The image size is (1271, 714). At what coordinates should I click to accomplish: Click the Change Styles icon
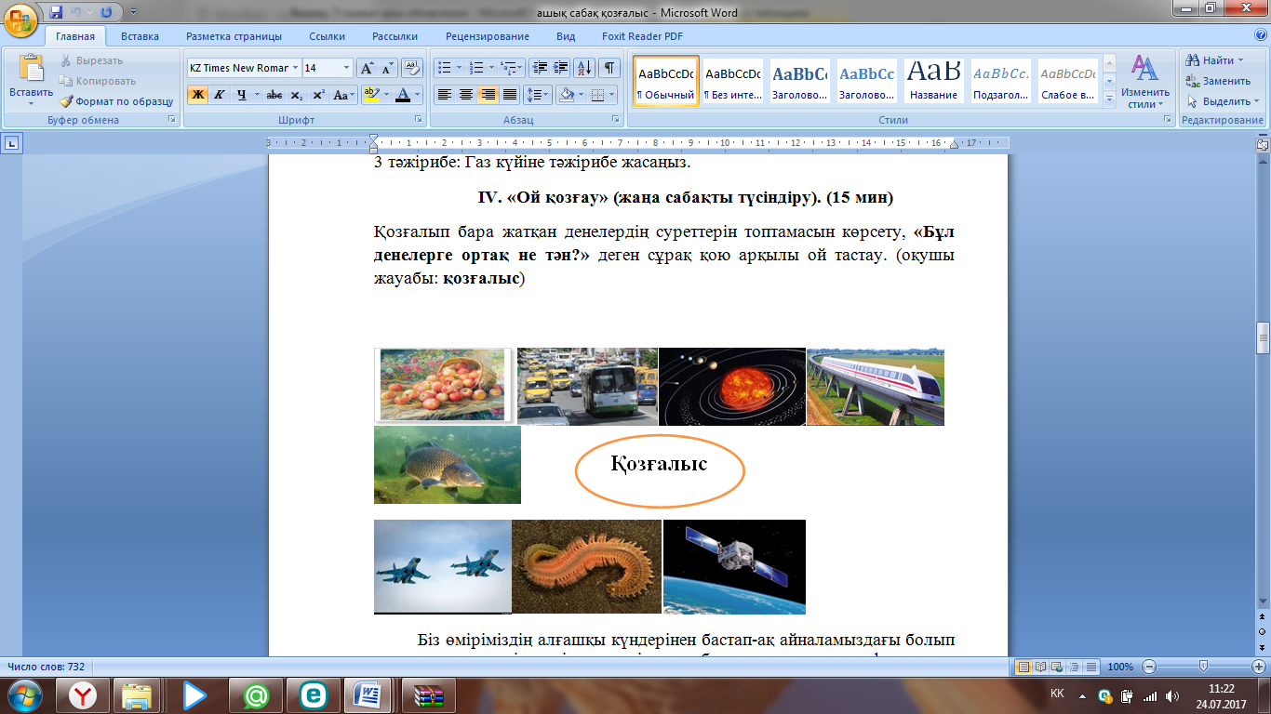1144,70
